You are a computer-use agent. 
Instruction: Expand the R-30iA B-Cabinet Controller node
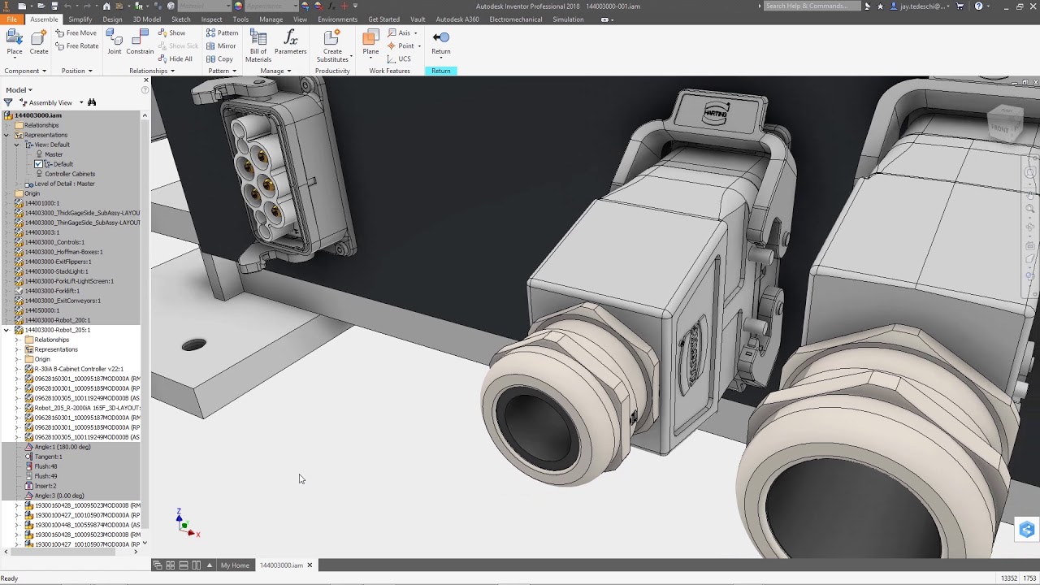[x=17, y=369]
